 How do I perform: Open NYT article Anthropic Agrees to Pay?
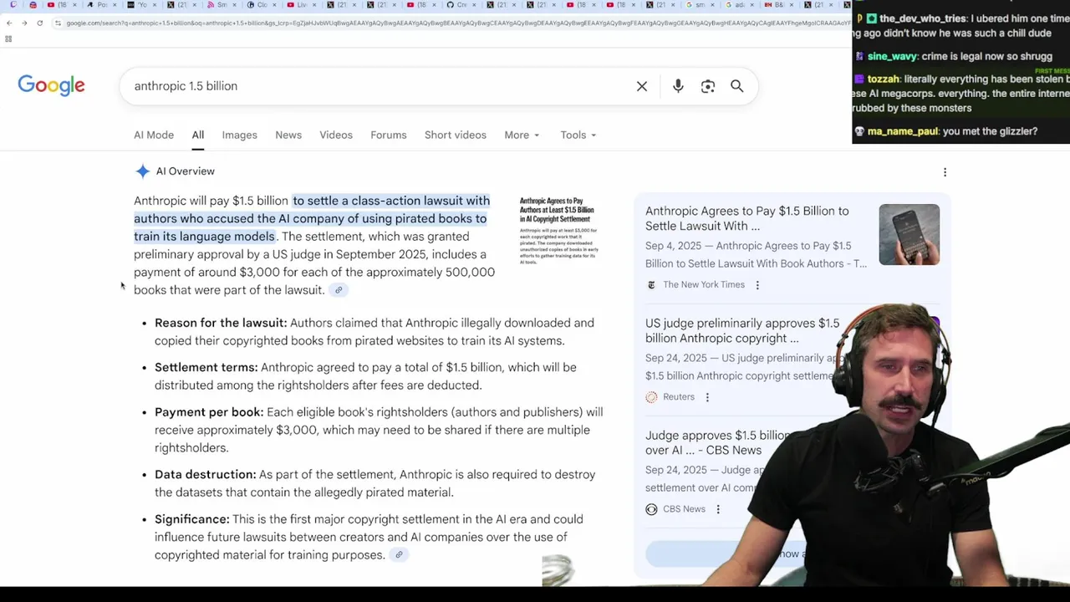[x=746, y=218]
